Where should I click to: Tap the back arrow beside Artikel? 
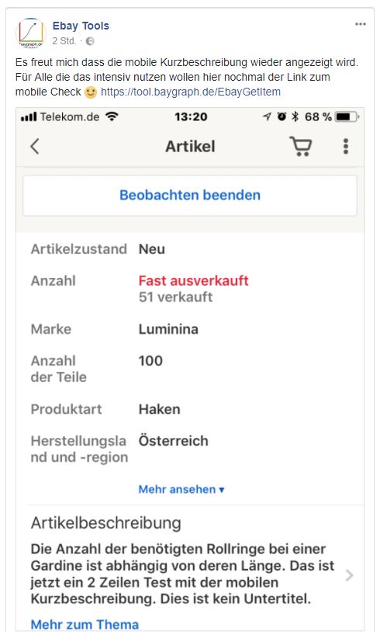point(35,146)
